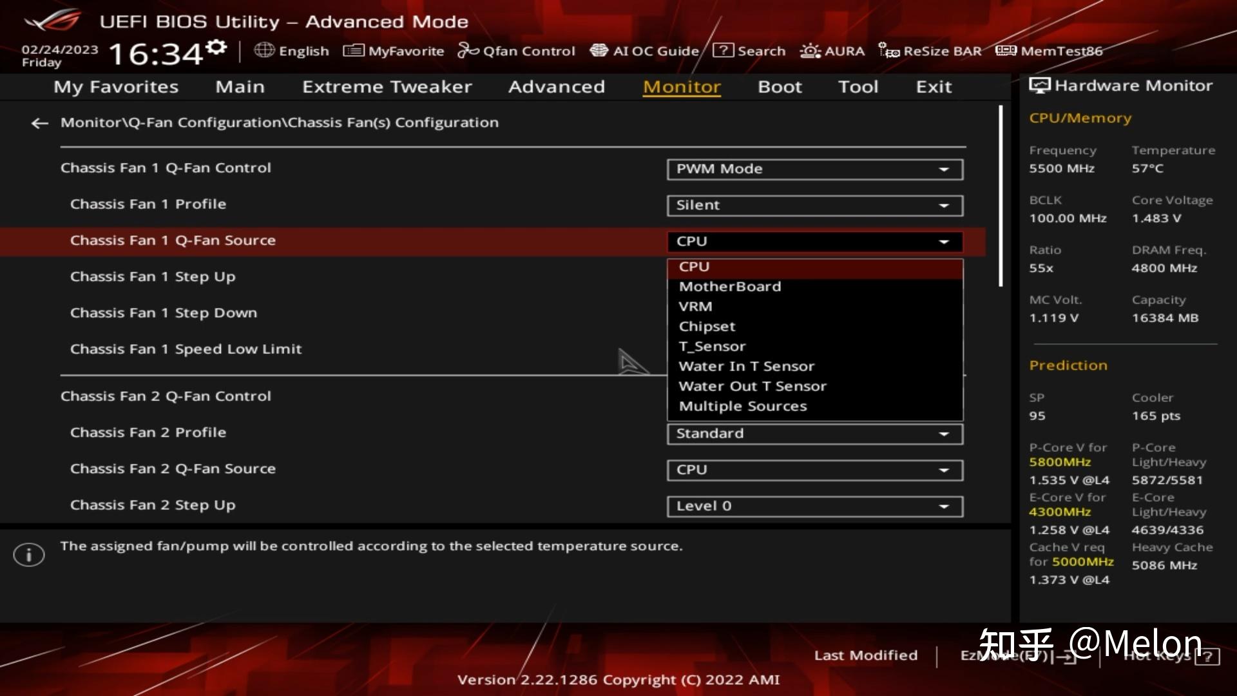The image size is (1237, 696).
Task: Click the vertical scrollbar of the settings list
Action: pos(1001,197)
